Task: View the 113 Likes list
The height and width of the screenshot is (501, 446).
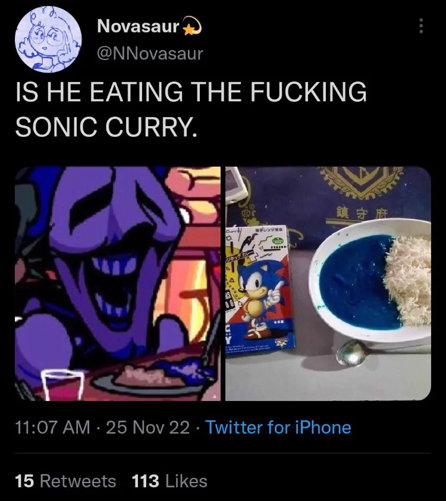Action: (169, 481)
